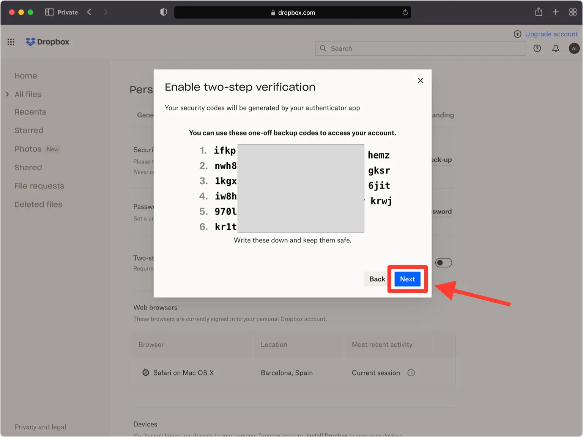Open Recents in the sidebar

point(30,112)
